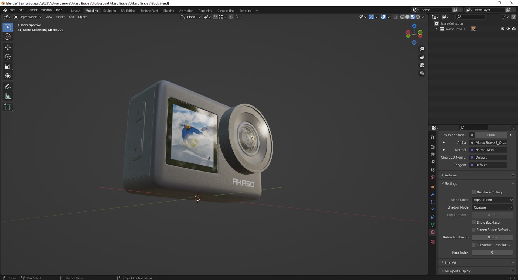Open the Texture properties tab
This screenshot has height=280, width=518.
432,242
